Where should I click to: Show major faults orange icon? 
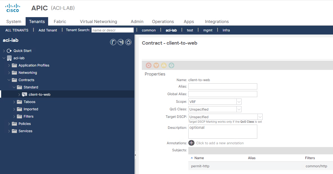[x=156, y=65]
